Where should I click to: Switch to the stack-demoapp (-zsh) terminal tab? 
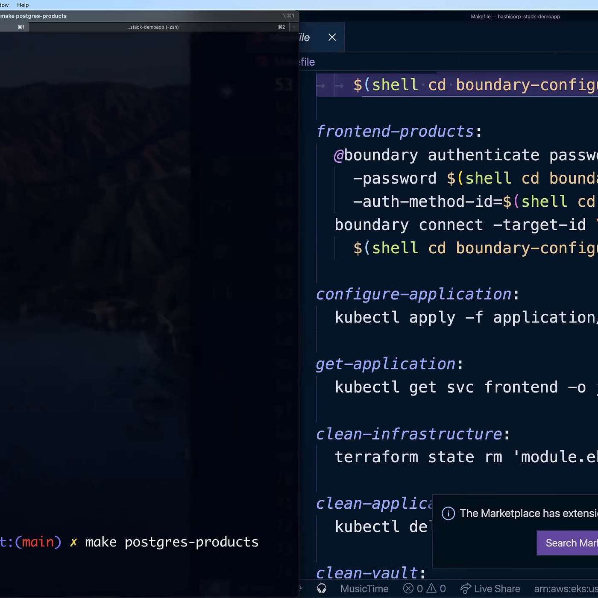pyautogui.click(x=153, y=27)
